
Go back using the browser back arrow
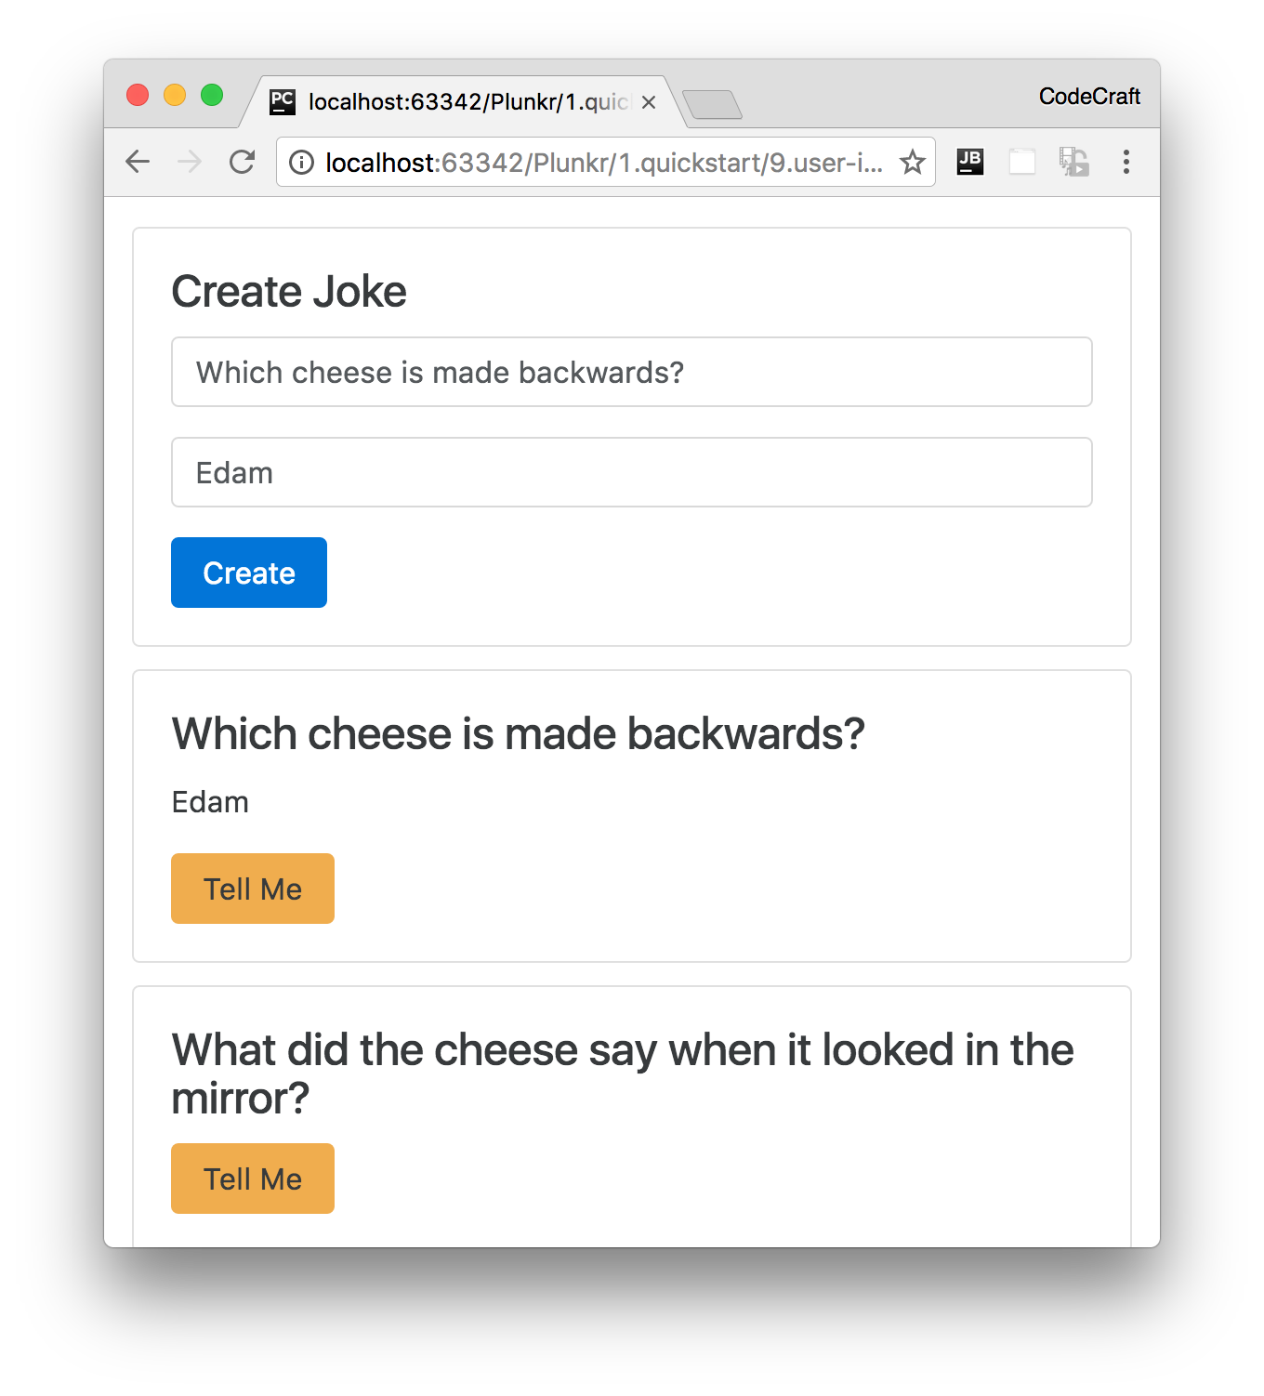click(x=138, y=162)
